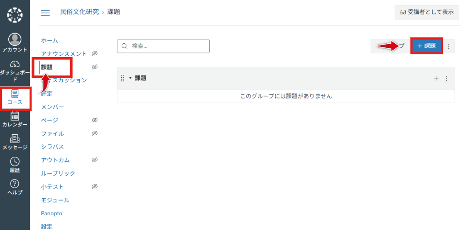Collapse the 課題 group triangle
The height and width of the screenshot is (230, 461).
tap(130, 78)
